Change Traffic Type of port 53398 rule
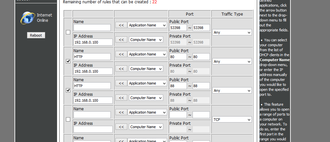 (x=232, y=32)
